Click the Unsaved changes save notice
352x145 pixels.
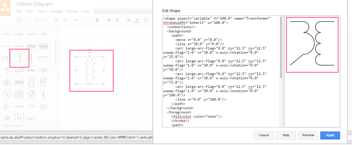[x=122, y=11]
